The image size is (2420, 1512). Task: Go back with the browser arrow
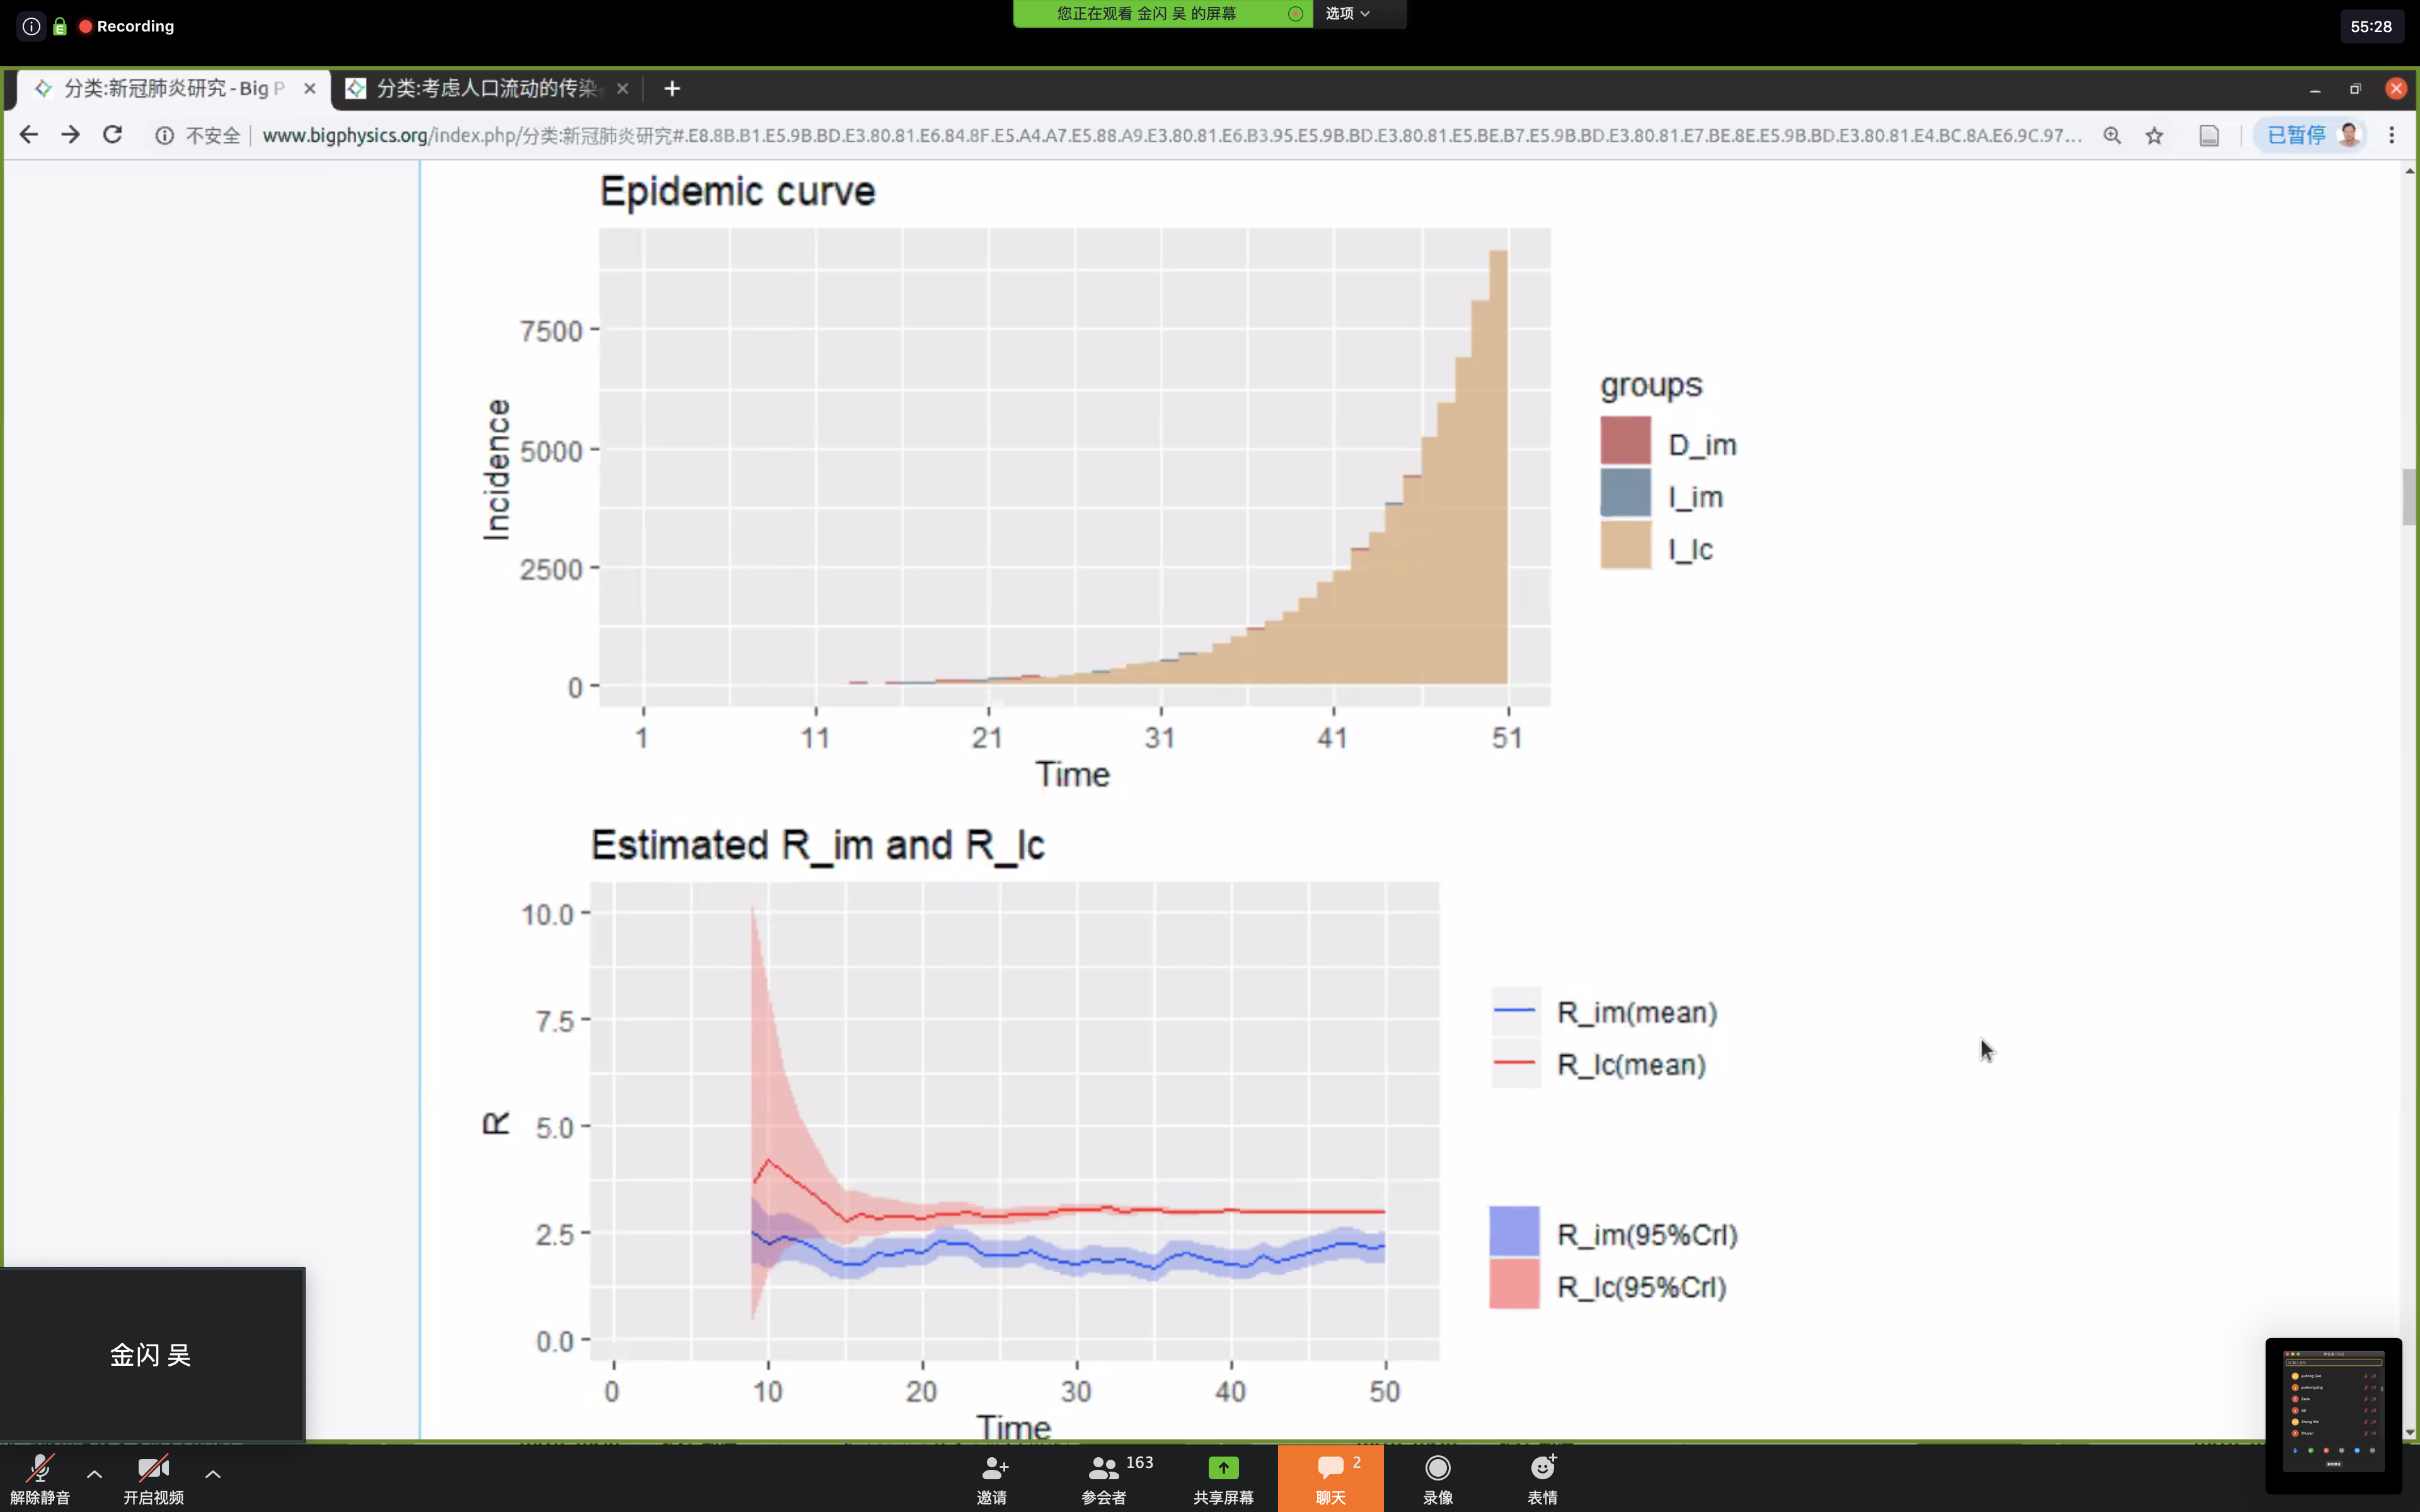click(x=29, y=135)
